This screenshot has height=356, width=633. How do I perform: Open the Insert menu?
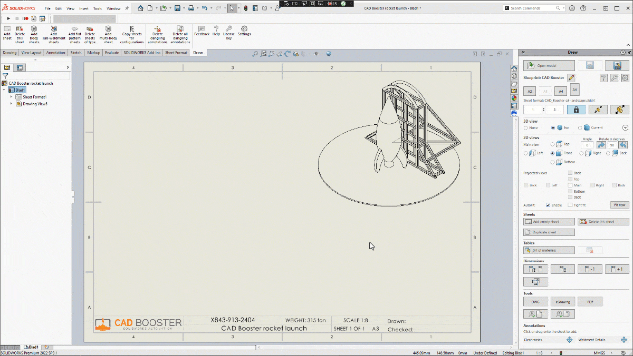(84, 8)
